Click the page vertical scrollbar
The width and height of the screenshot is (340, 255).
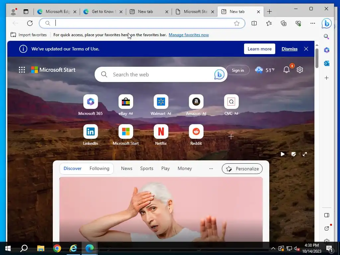(317, 58)
